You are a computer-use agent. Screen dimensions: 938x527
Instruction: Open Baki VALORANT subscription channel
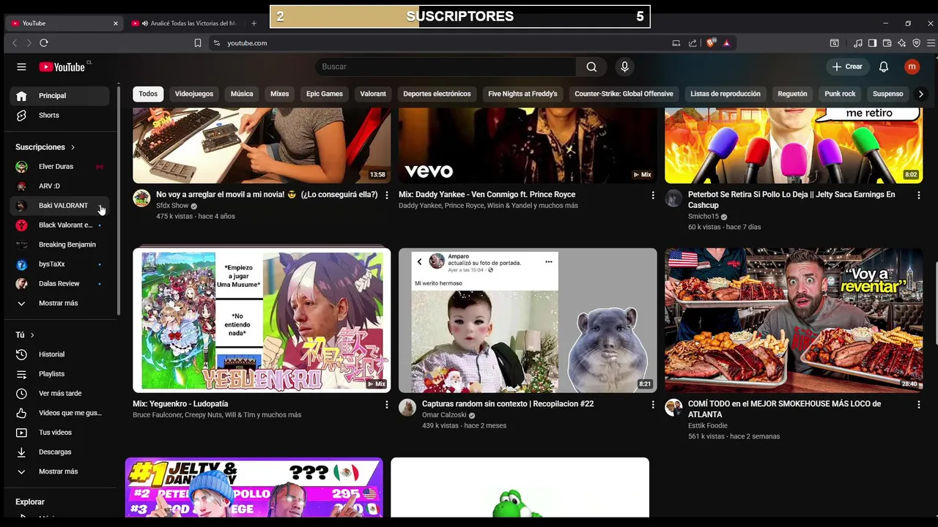[x=59, y=206]
